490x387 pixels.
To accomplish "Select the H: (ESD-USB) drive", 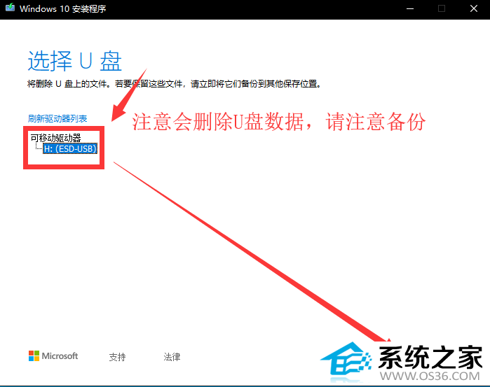I will 70,149.
